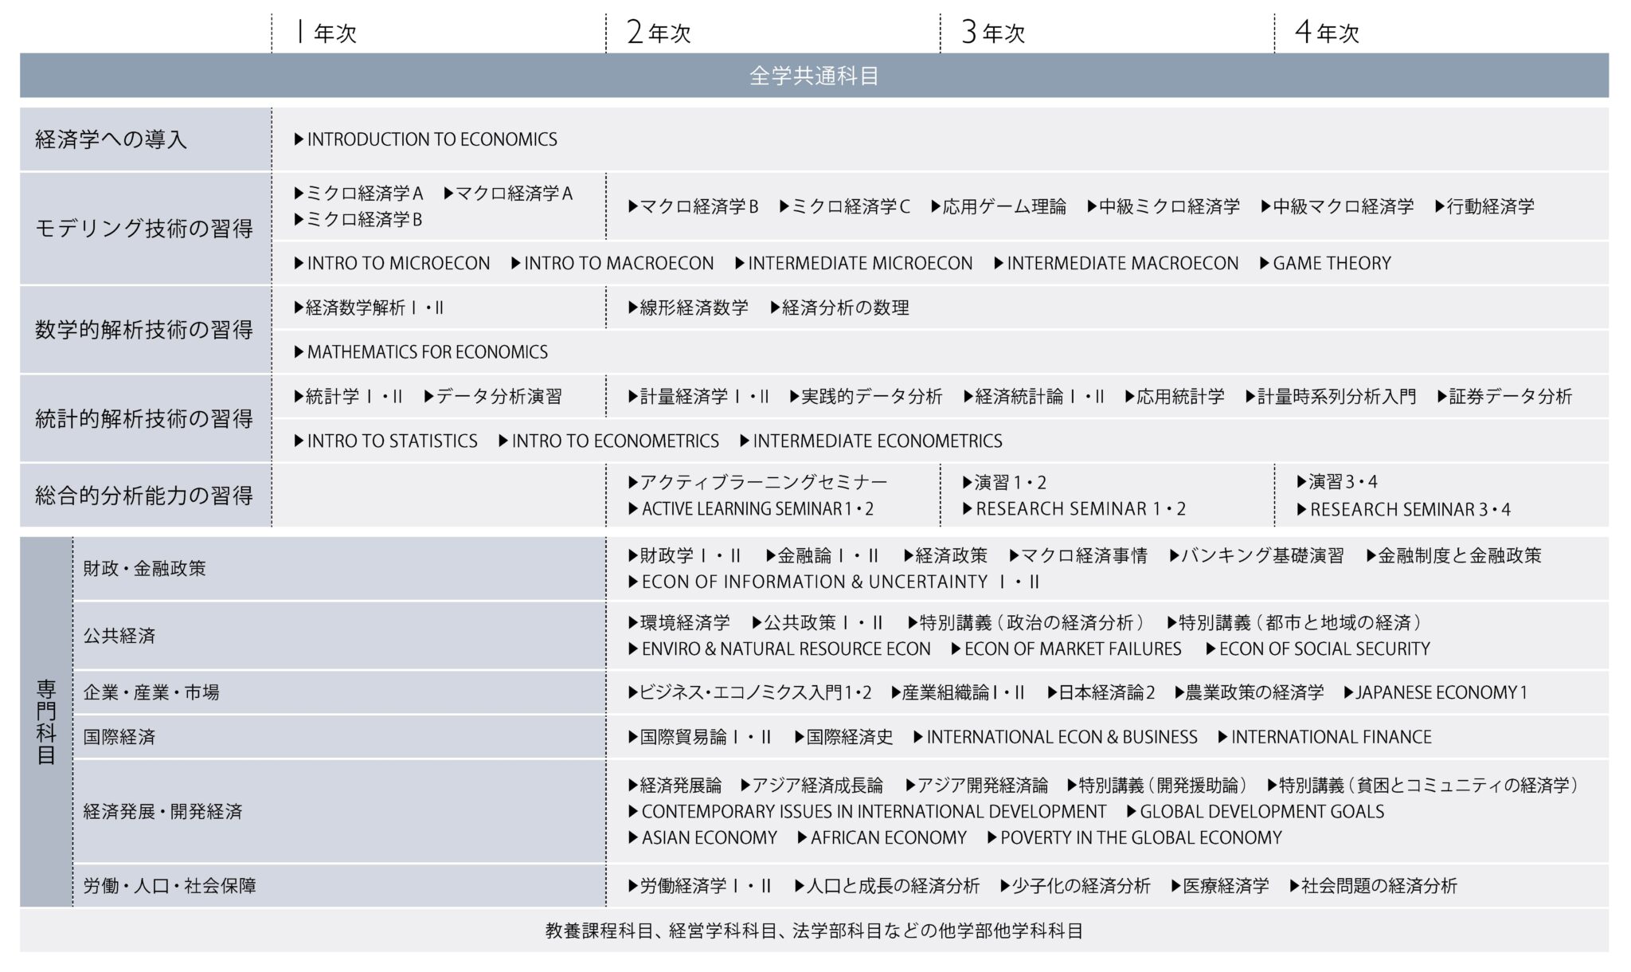1631x972 pixels.
Task: Click ビジネス・エコノミクス入門1・2 course
Action: point(750,693)
